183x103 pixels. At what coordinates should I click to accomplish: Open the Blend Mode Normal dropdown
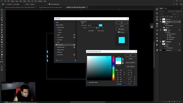93,25
